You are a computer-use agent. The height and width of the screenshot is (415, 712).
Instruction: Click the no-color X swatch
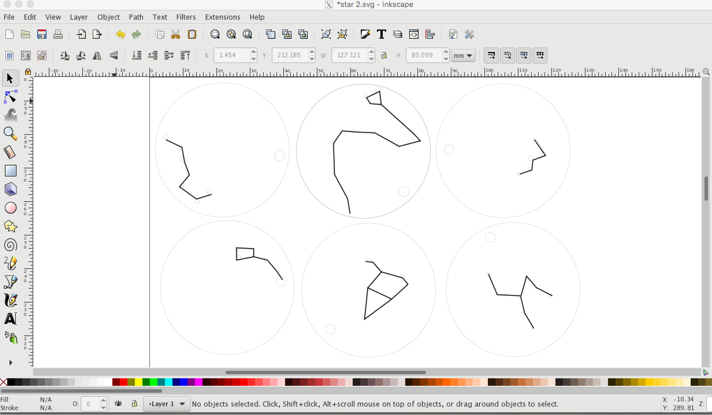(x=3, y=382)
